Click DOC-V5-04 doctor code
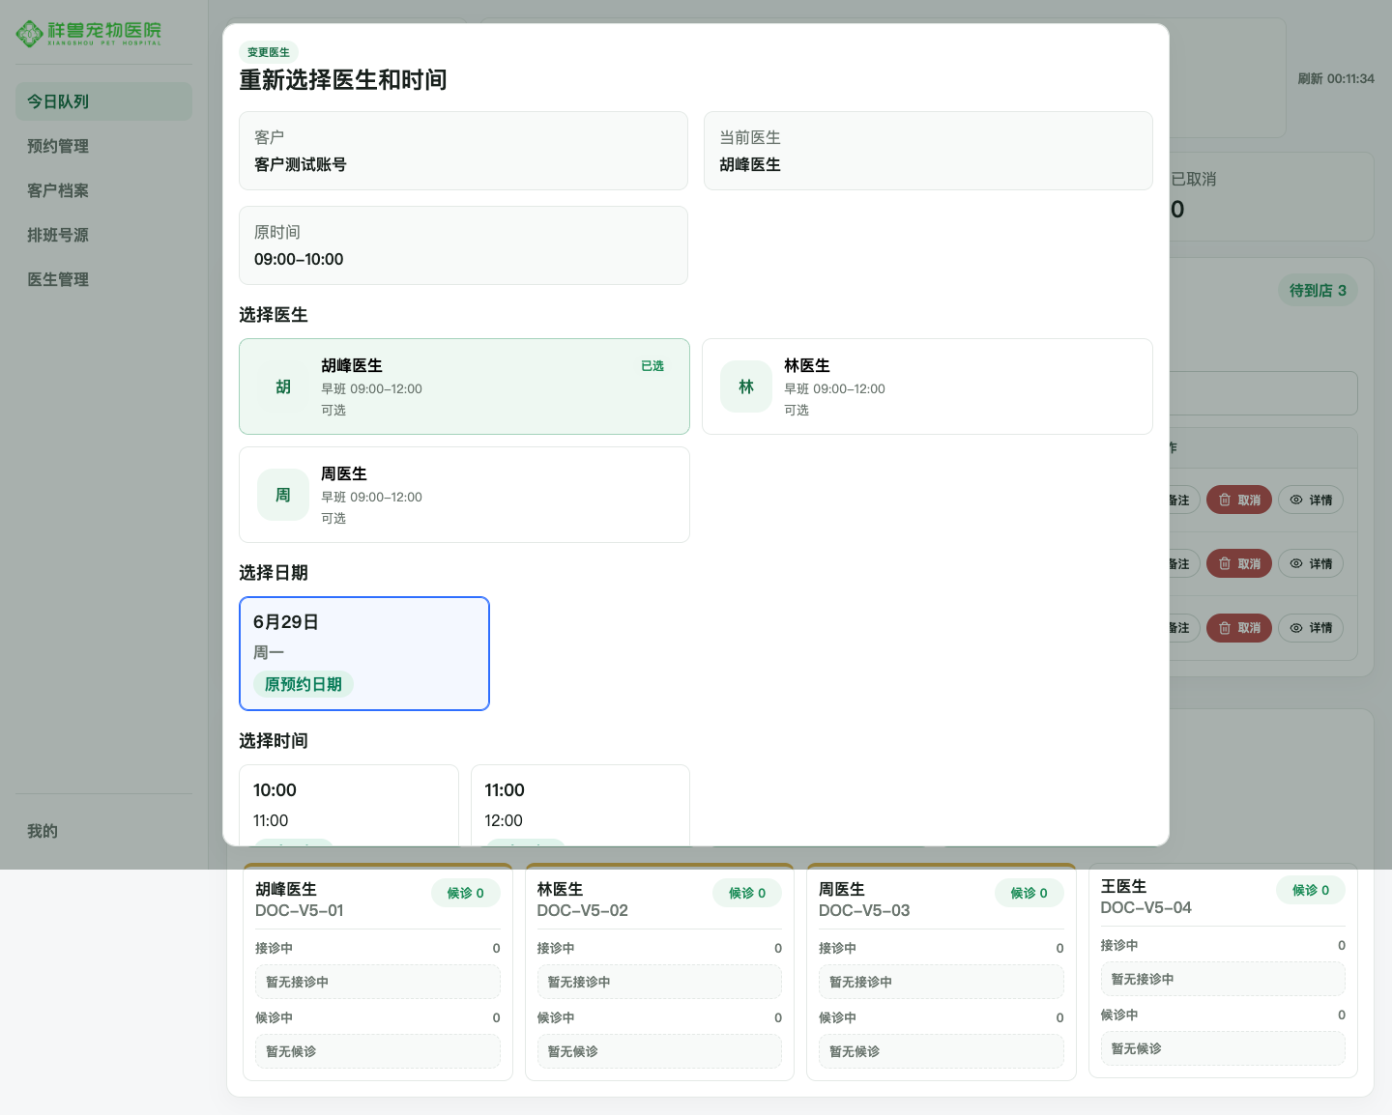 point(1145,907)
